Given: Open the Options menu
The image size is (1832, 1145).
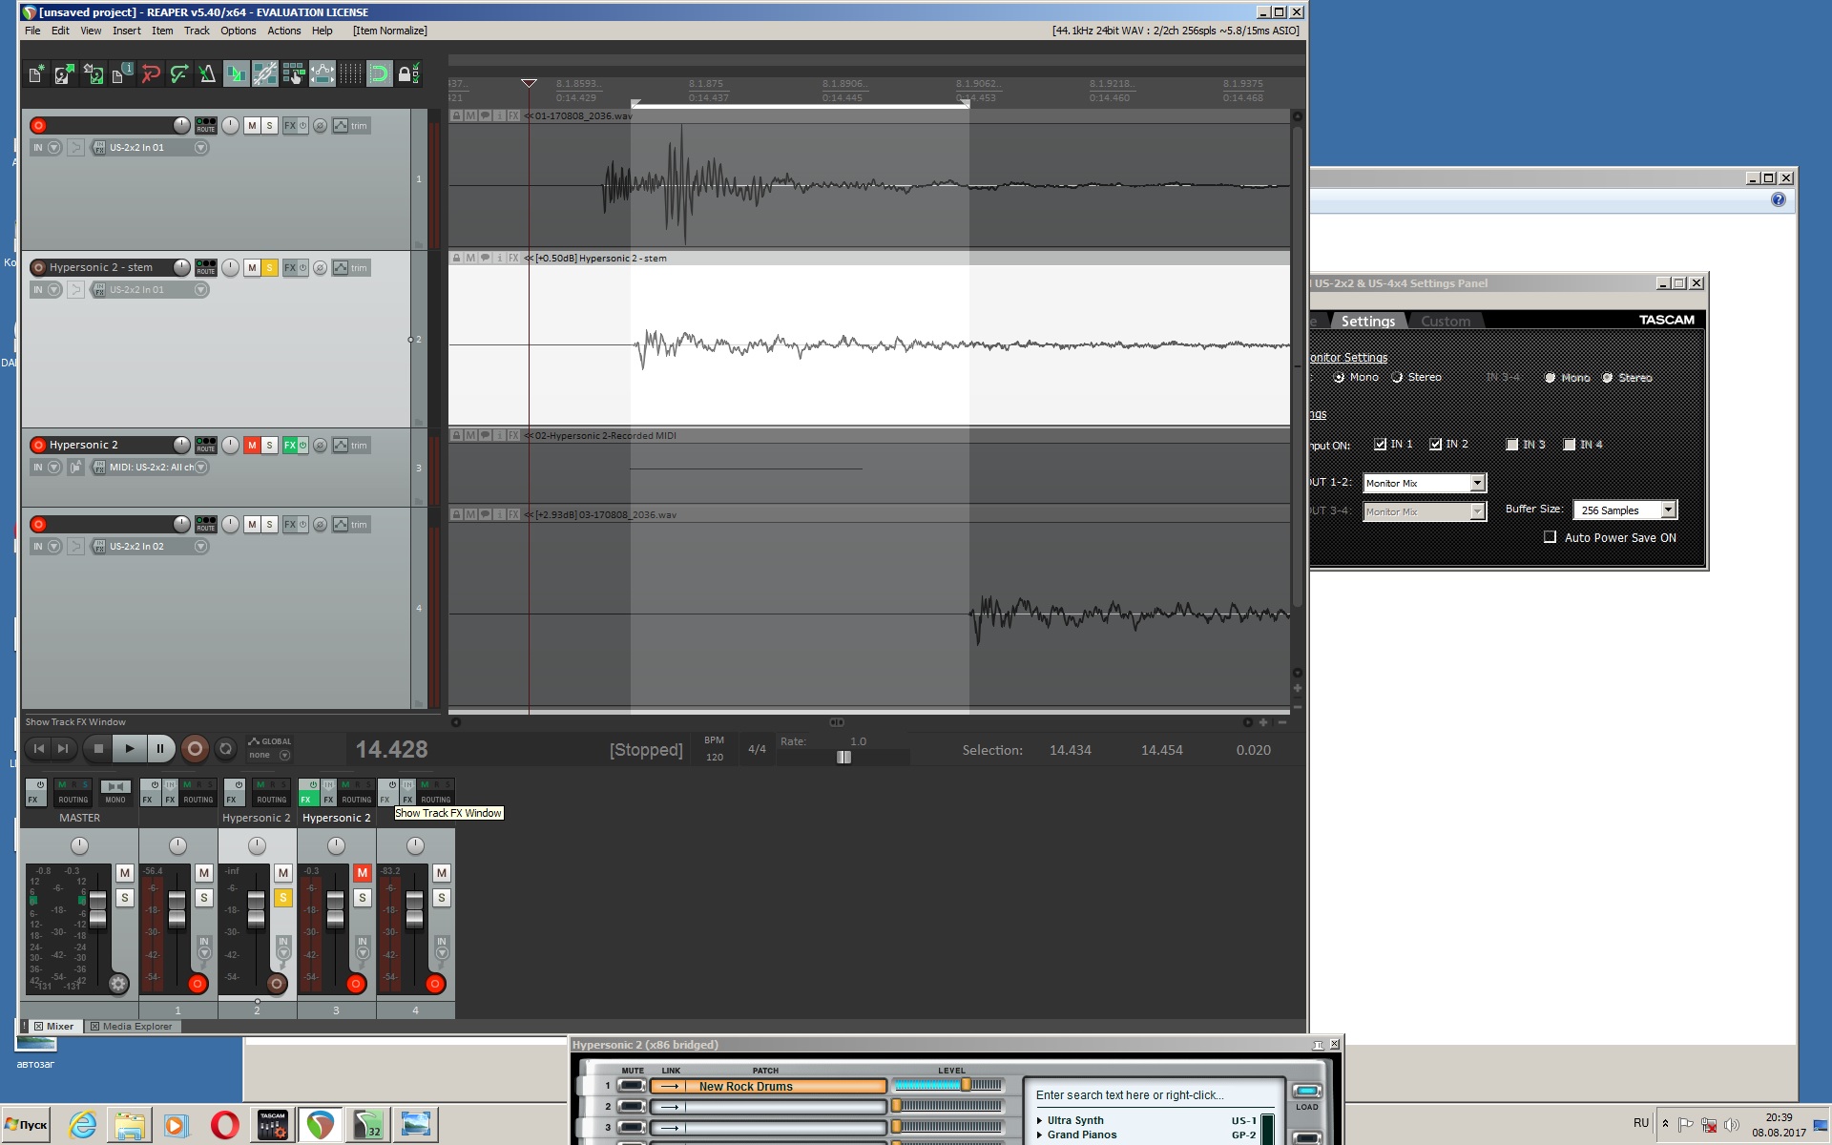Looking at the screenshot, I should [238, 31].
